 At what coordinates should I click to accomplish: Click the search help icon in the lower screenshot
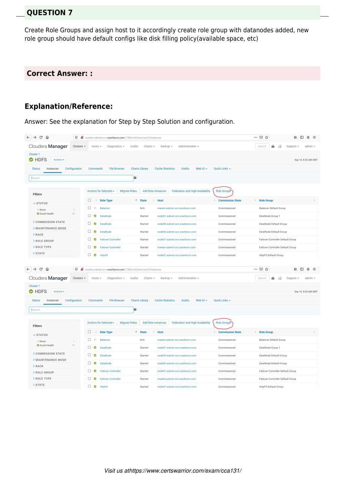click(x=135, y=309)
